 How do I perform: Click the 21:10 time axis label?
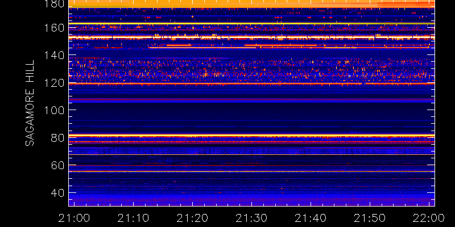click(x=134, y=218)
